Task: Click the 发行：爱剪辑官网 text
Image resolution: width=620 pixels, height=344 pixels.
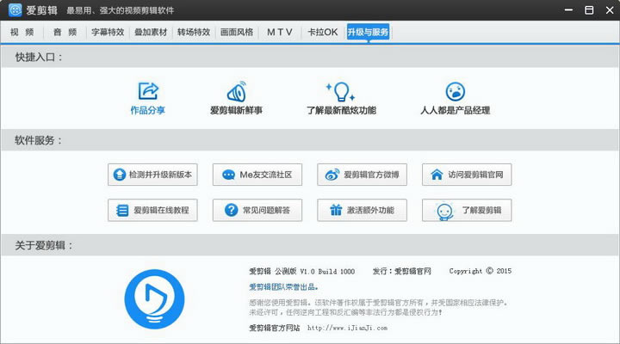Action: 402,271
